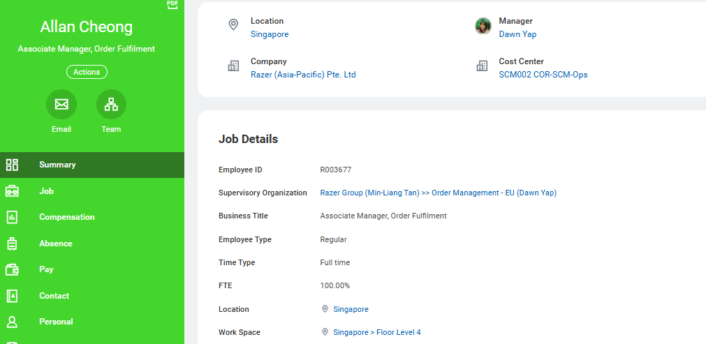Open the Supervisory Organization Order Management link
The image size is (706, 344).
pyautogui.click(x=438, y=193)
